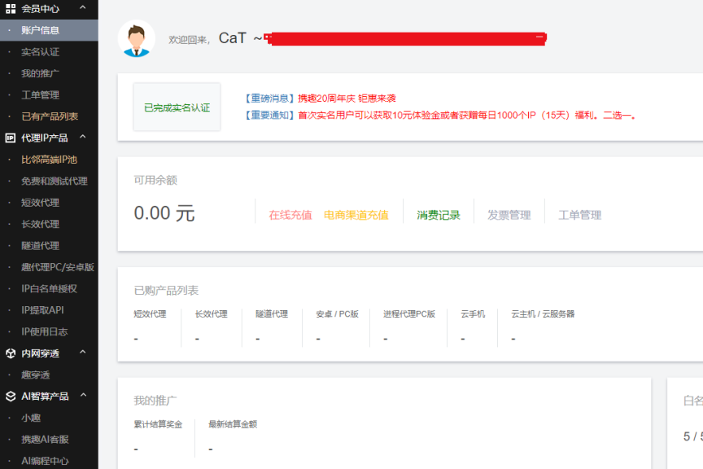This screenshot has height=469, width=703.
Task: Collapse the 代理IP产品 section
Action: (x=84, y=137)
